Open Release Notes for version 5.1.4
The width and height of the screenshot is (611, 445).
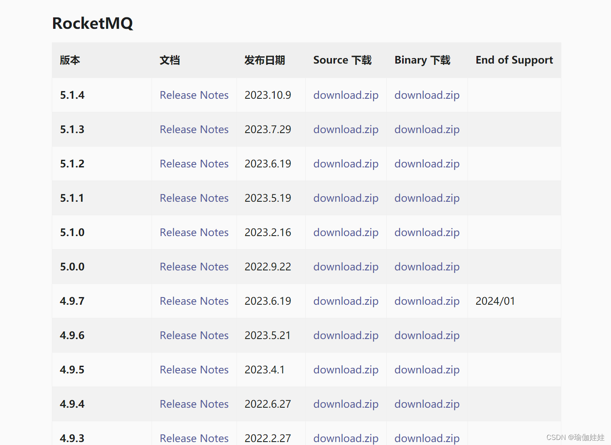pyautogui.click(x=194, y=95)
